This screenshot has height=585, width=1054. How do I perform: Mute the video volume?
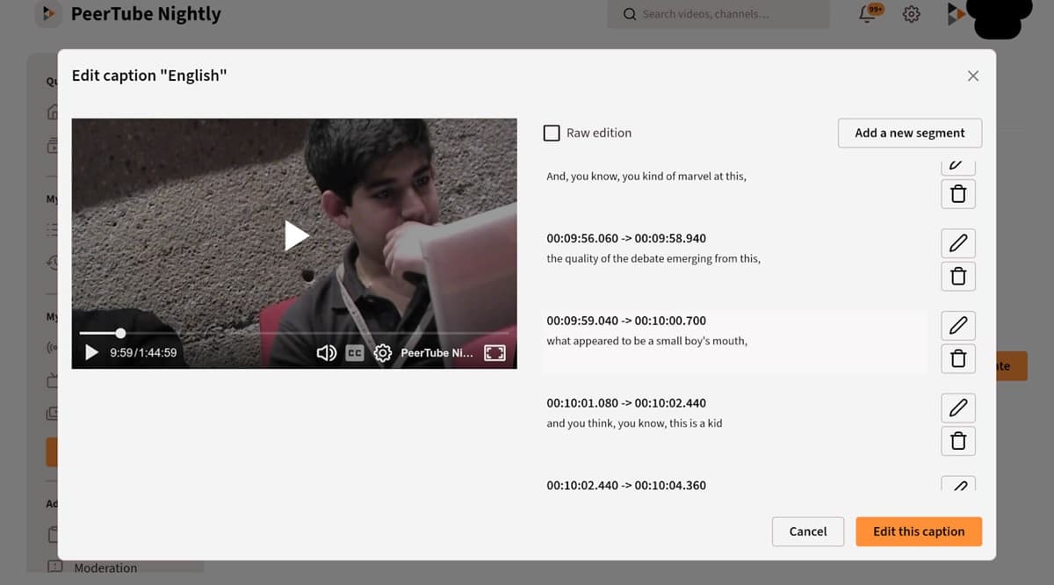(327, 352)
